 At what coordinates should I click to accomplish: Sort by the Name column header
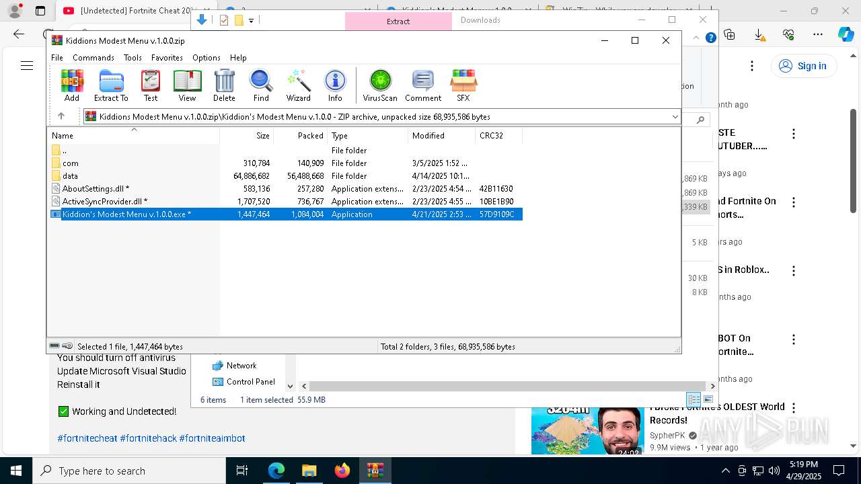coord(133,135)
